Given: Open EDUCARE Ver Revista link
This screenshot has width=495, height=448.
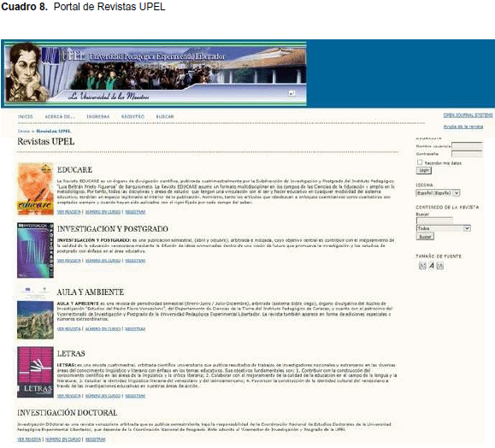Looking at the screenshot, I should tap(68, 212).
